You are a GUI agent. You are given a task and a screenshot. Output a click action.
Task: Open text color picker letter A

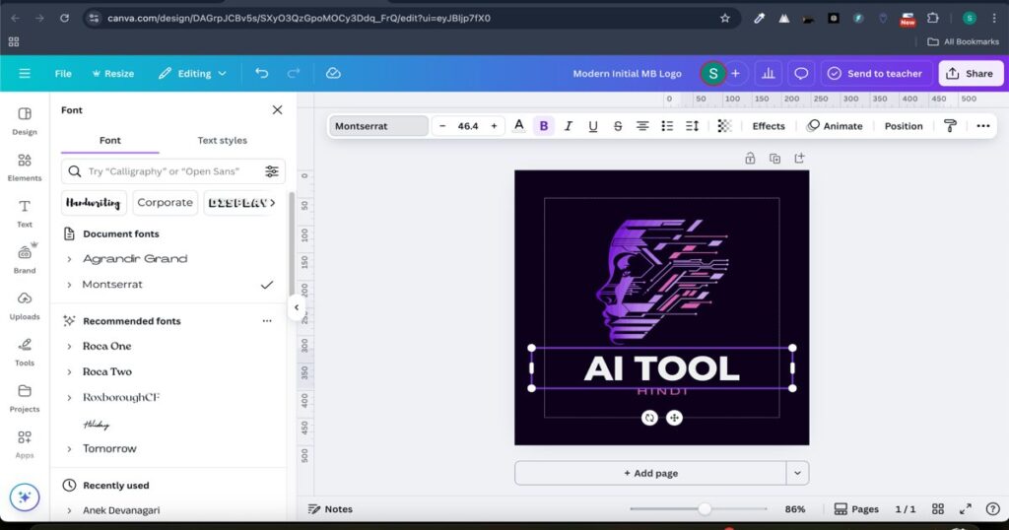(519, 126)
